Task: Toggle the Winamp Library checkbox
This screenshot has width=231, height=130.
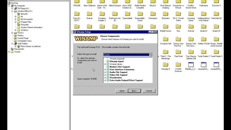Action: (x=108, y=64)
